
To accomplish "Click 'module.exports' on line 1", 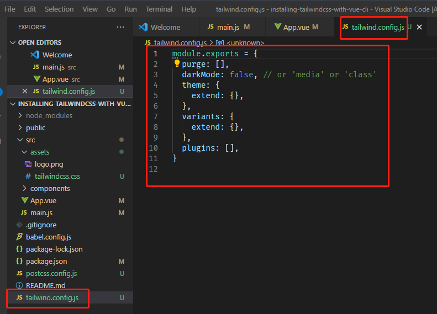I will (206, 54).
